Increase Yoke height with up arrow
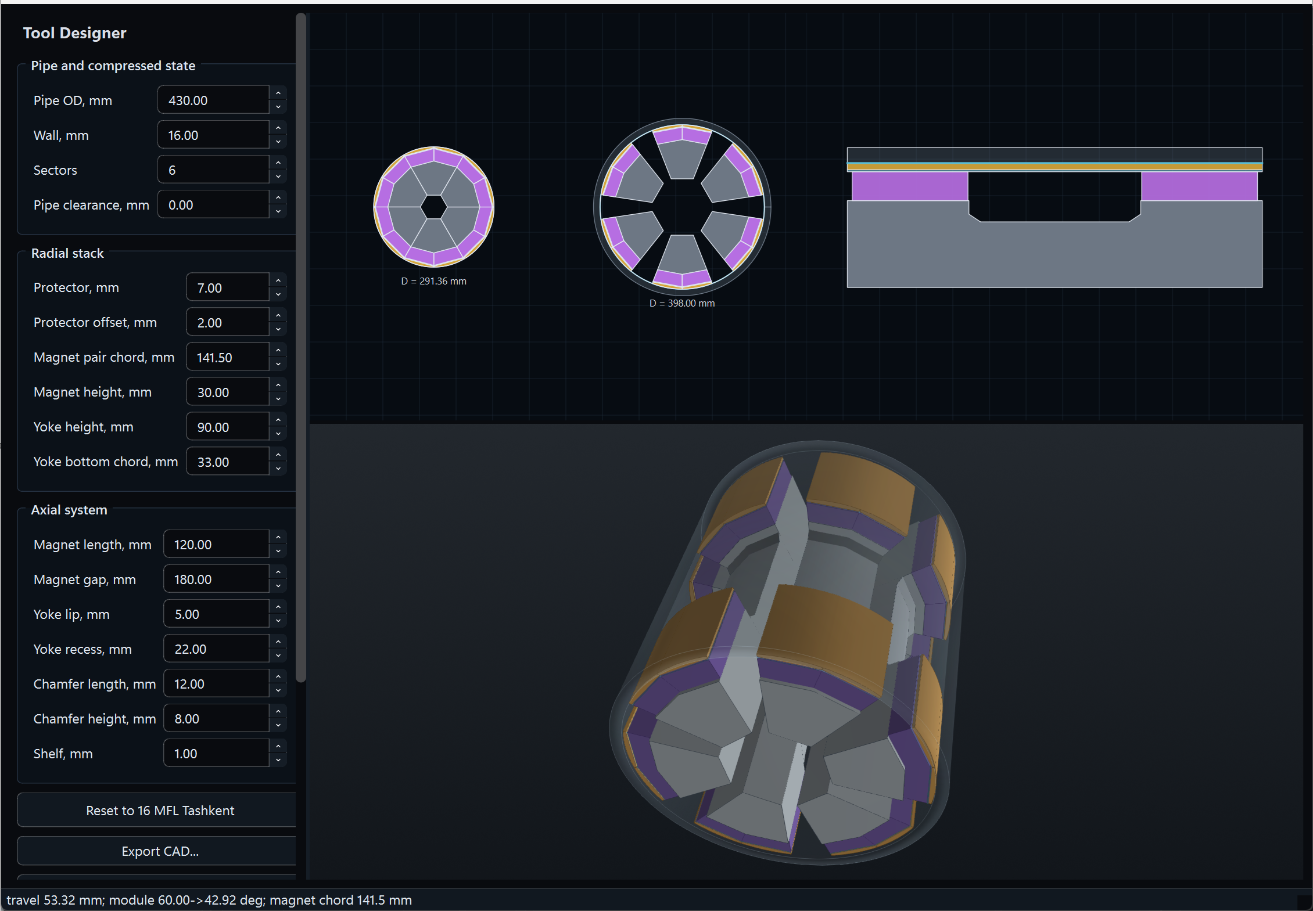The height and width of the screenshot is (911, 1313). (278, 420)
